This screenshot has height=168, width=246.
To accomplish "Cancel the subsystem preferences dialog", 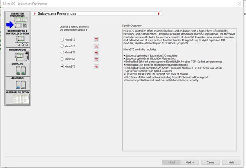I will point(211,163).
